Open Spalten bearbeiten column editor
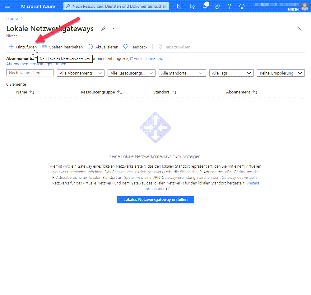The width and height of the screenshot is (311, 295). [62, 47]
